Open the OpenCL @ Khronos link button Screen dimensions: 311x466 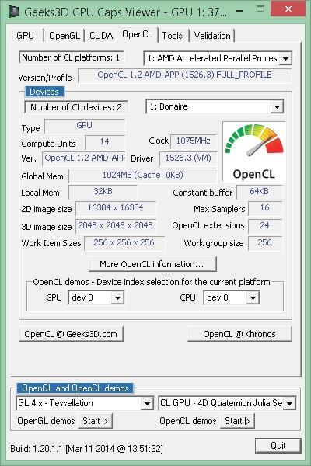[x=239, y=334]
